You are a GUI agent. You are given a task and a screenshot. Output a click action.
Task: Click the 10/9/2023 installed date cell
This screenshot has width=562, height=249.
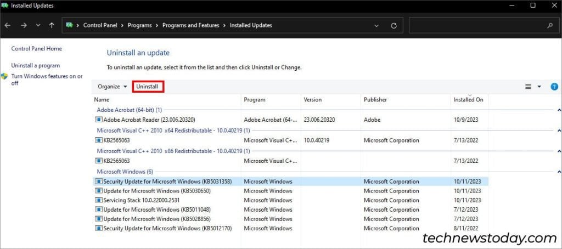coord(465,120)
